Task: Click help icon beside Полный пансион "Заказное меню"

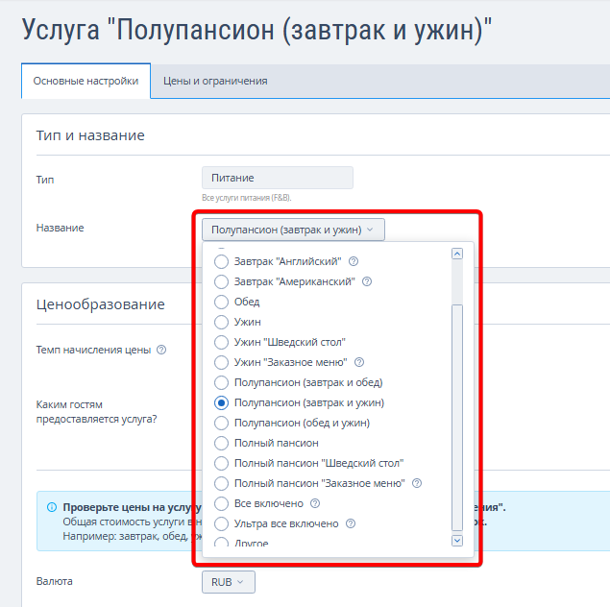Action: [417, 483]
